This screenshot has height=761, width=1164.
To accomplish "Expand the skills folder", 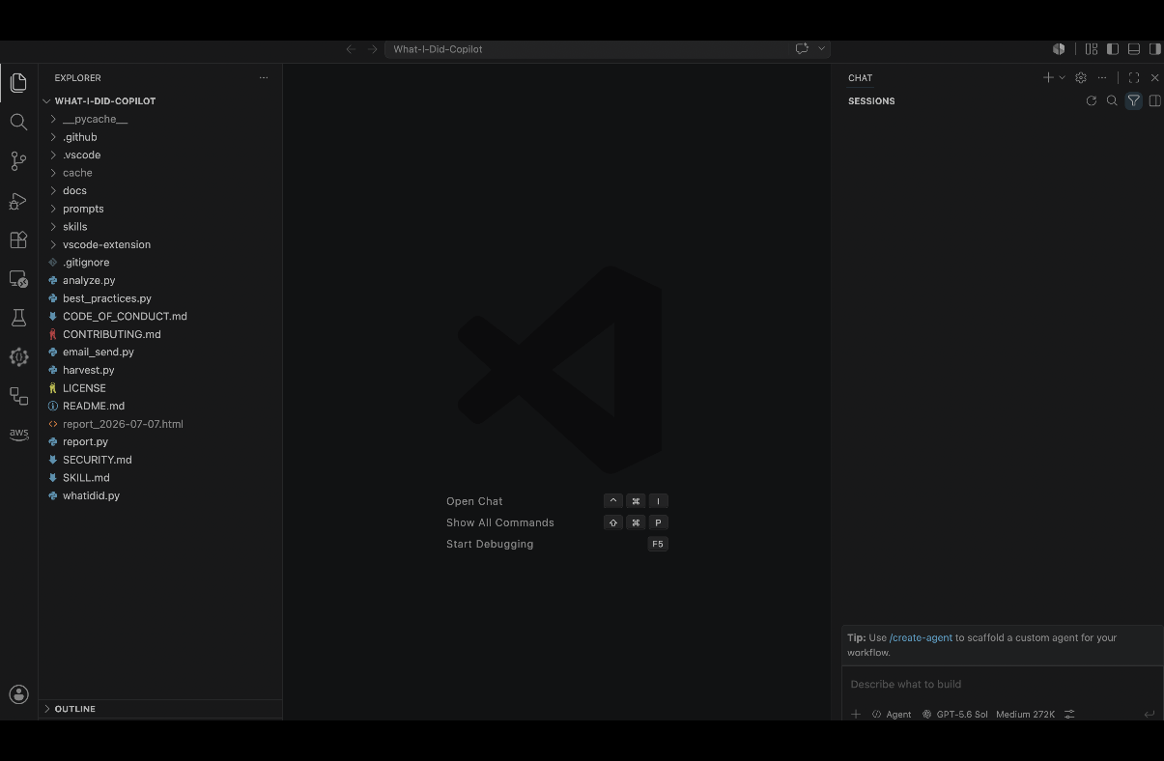I will pyautogui.click(x=160, y=226).
